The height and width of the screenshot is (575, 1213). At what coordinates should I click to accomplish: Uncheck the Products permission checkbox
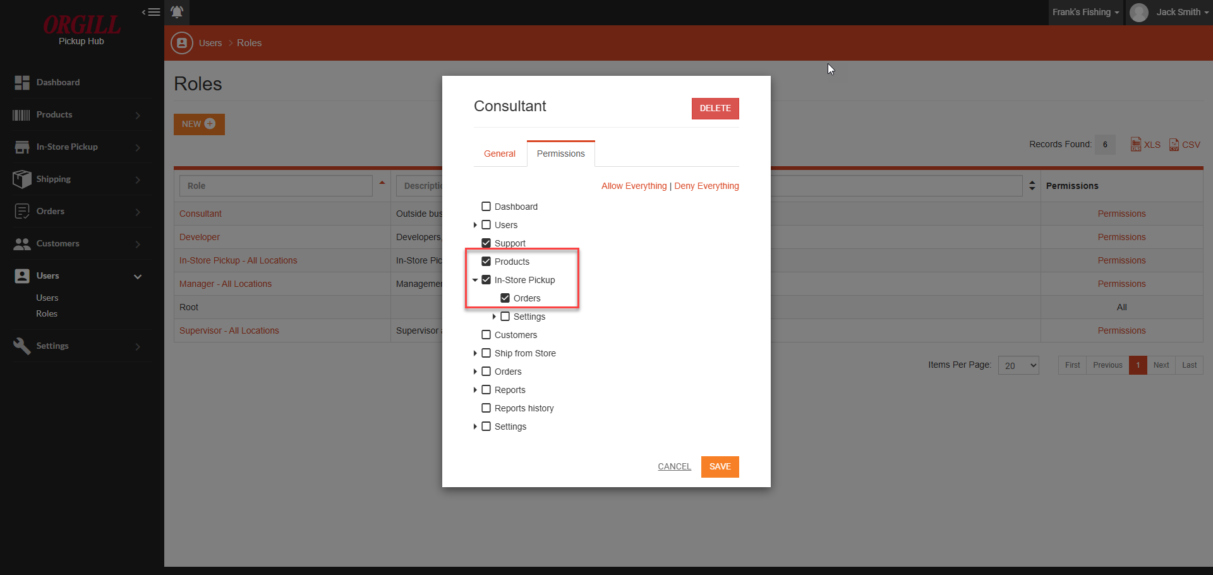[486, 262]
